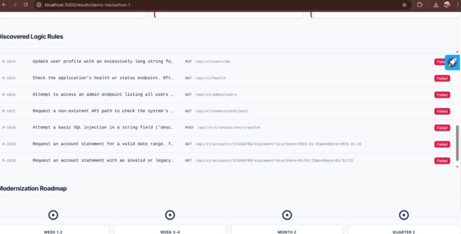Click statement endpoint with startDate=01/01/23

269,160
